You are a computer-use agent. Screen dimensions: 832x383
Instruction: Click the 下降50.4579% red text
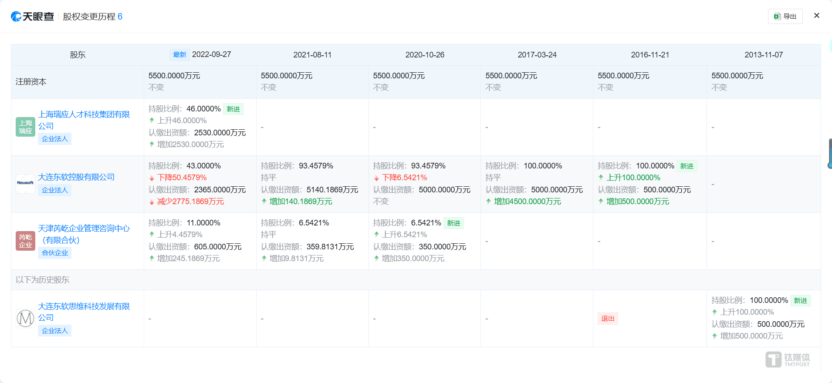pyautogui.click(x=182, y=178)
